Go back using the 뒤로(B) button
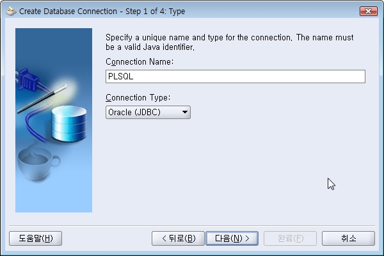The width and height of the screenshot is (384, 256). pos(178,238)
